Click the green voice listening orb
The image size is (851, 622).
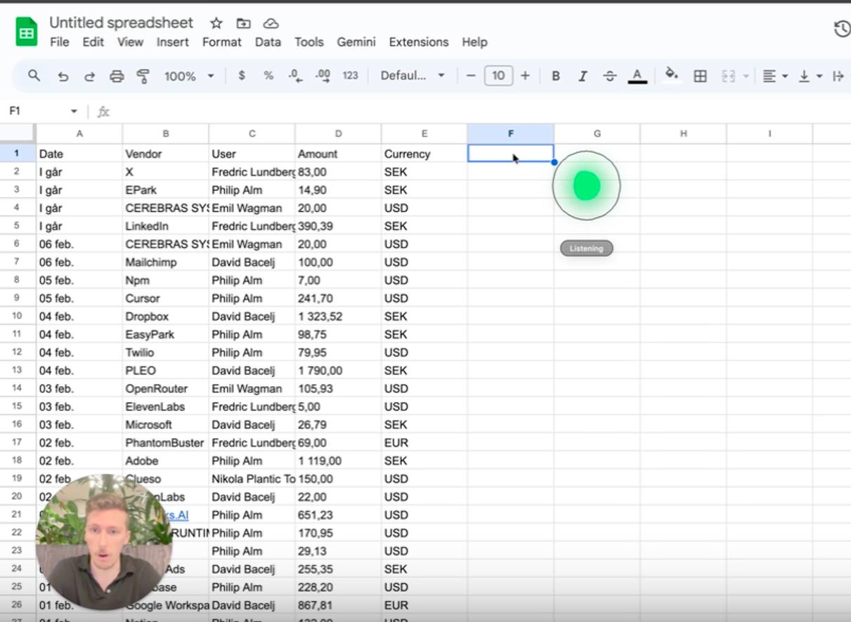point(587,185)
